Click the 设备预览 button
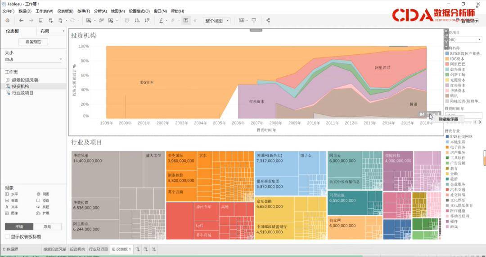486x257 pixels. coord(33,42)
